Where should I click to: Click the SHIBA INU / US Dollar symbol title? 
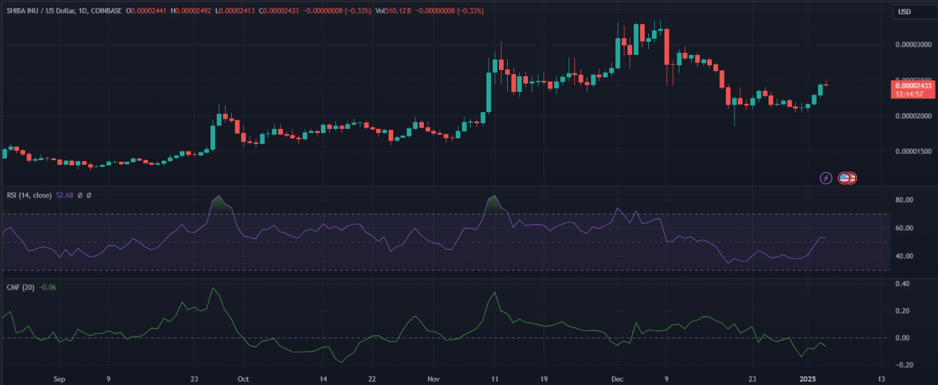click(x=40, y=11)
